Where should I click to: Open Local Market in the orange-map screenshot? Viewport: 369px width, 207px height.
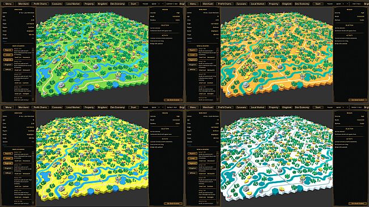coord(257,4)
